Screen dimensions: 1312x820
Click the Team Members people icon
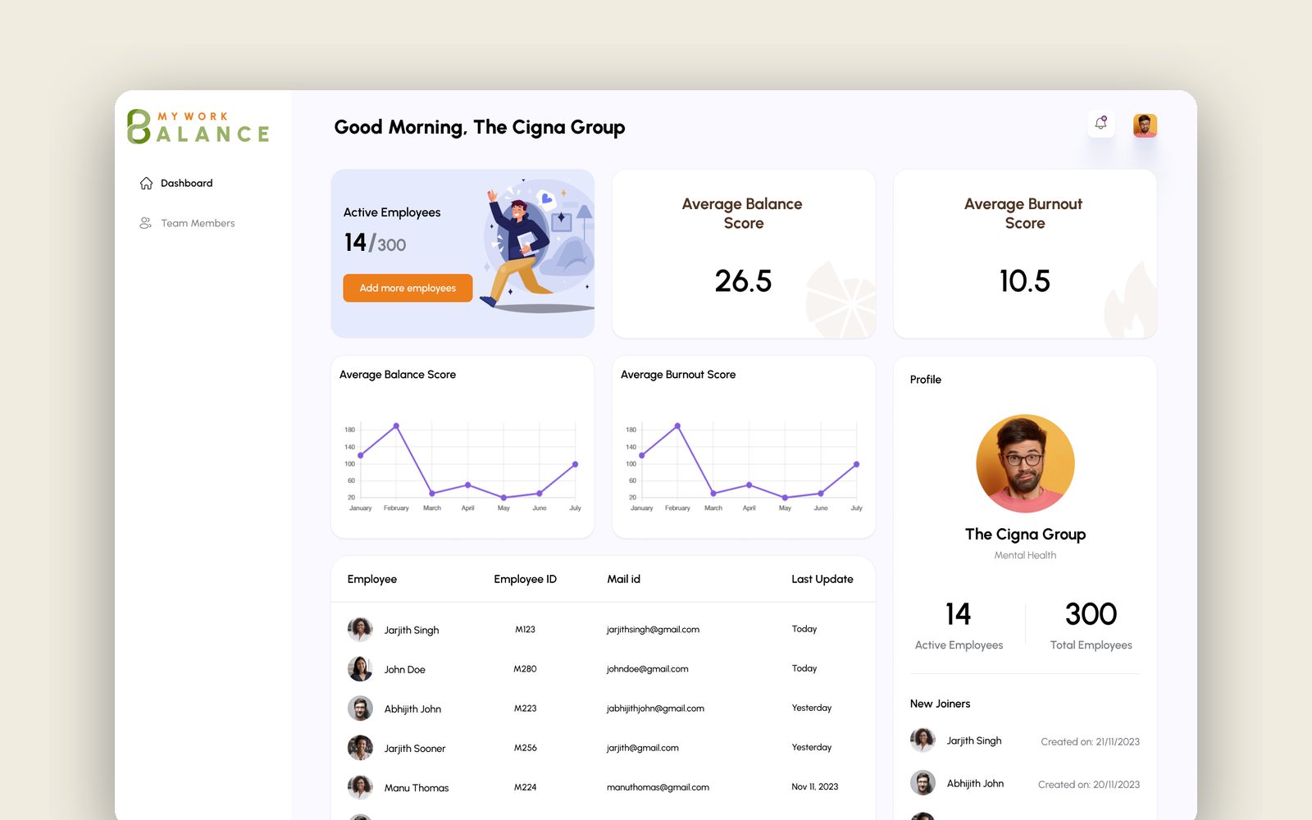145,223
